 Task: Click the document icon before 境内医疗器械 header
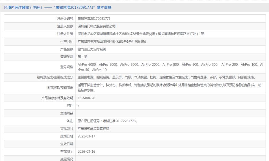click(x=5, y=8)
